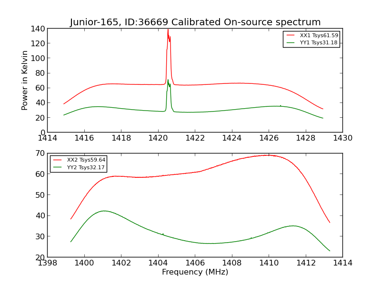
Task: Click the top plot y-axis tick label 140
Action: (x=38, y=29)
